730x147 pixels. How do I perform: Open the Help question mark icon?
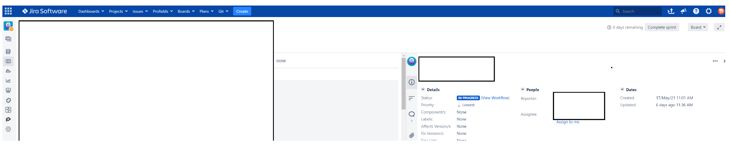pyautogui.click(x=696, y=11)
